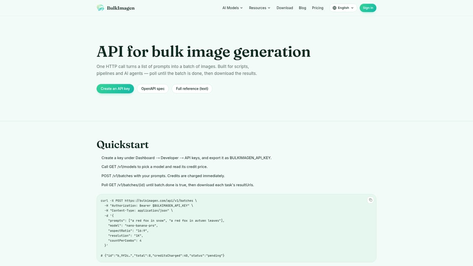The height and width of the screenshot is (266, 473).
Task: Click the "One HTTP call turns a list" description
Action: [177, 70]
